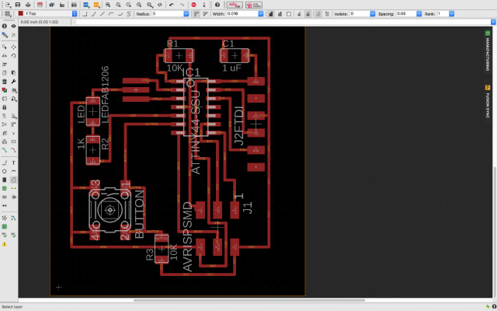Click into the command line input field
The height and width of the screenshot is (311, 497).
coord(283,22)
